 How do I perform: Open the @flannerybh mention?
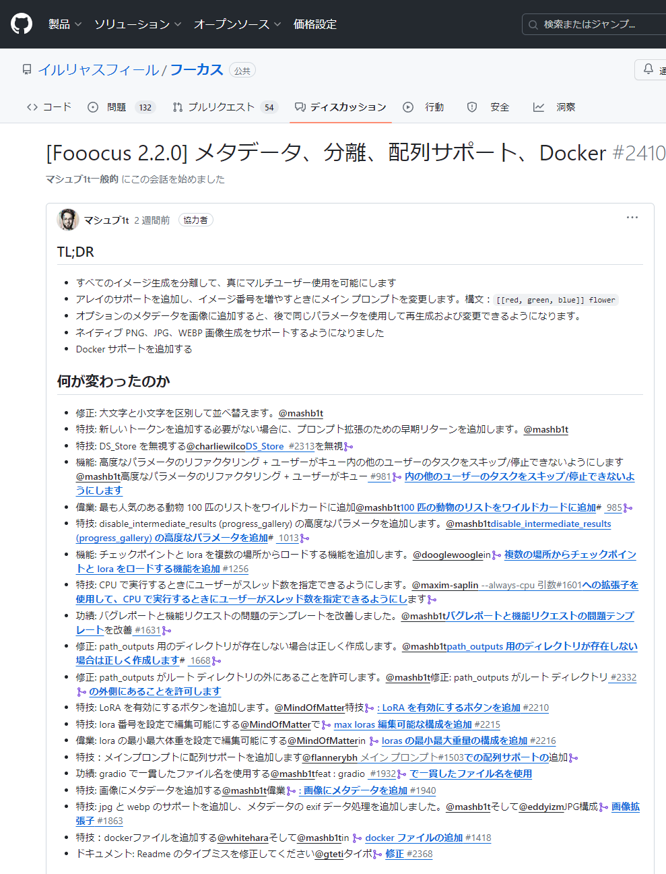pos(330,757)
